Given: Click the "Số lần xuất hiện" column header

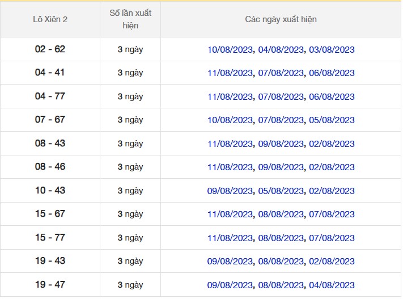Looking at the screenshot, I should click(x=130, y=19).
